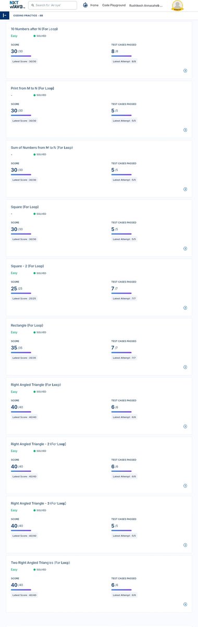
Task: Click 'Latest Score : 35/35' chip
Action: pos(24,358)
